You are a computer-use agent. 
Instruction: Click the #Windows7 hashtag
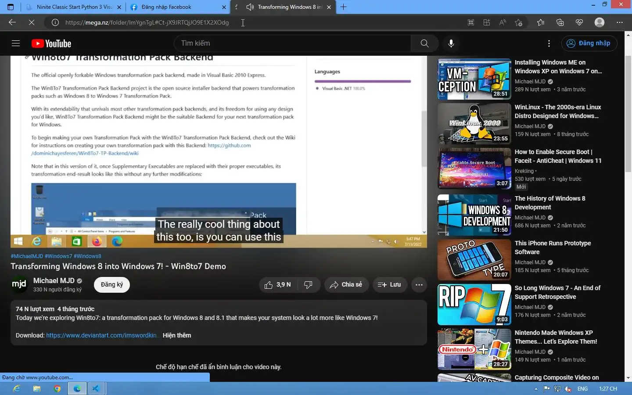click(x=58, y=256)
